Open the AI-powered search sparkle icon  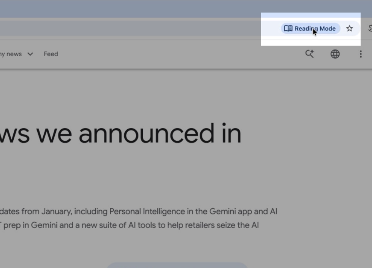[309, 54]
